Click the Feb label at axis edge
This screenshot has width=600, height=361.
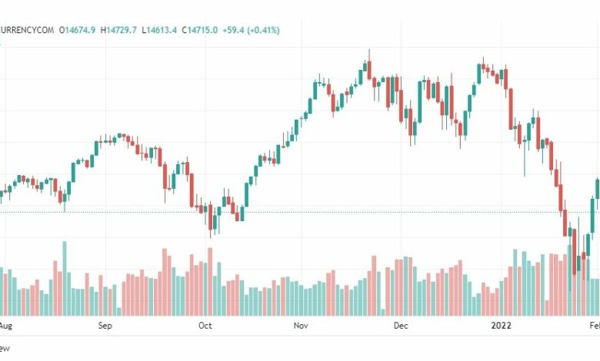click(595, 326)
